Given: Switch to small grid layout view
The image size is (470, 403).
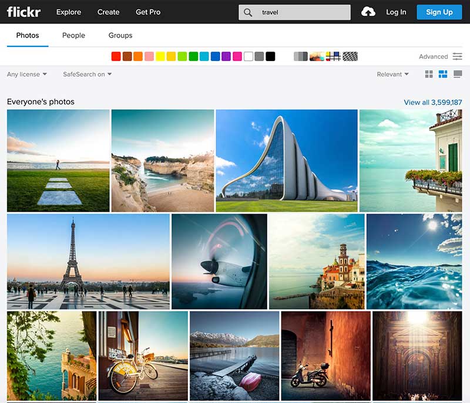Looking at the screenshot, I should (430, 74).
